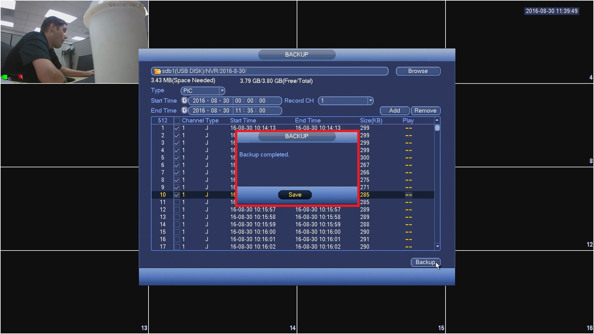This screenshot has height=334, width=594.
Task: Toggle the select-all checkbox in header
Action: [177, 121]
